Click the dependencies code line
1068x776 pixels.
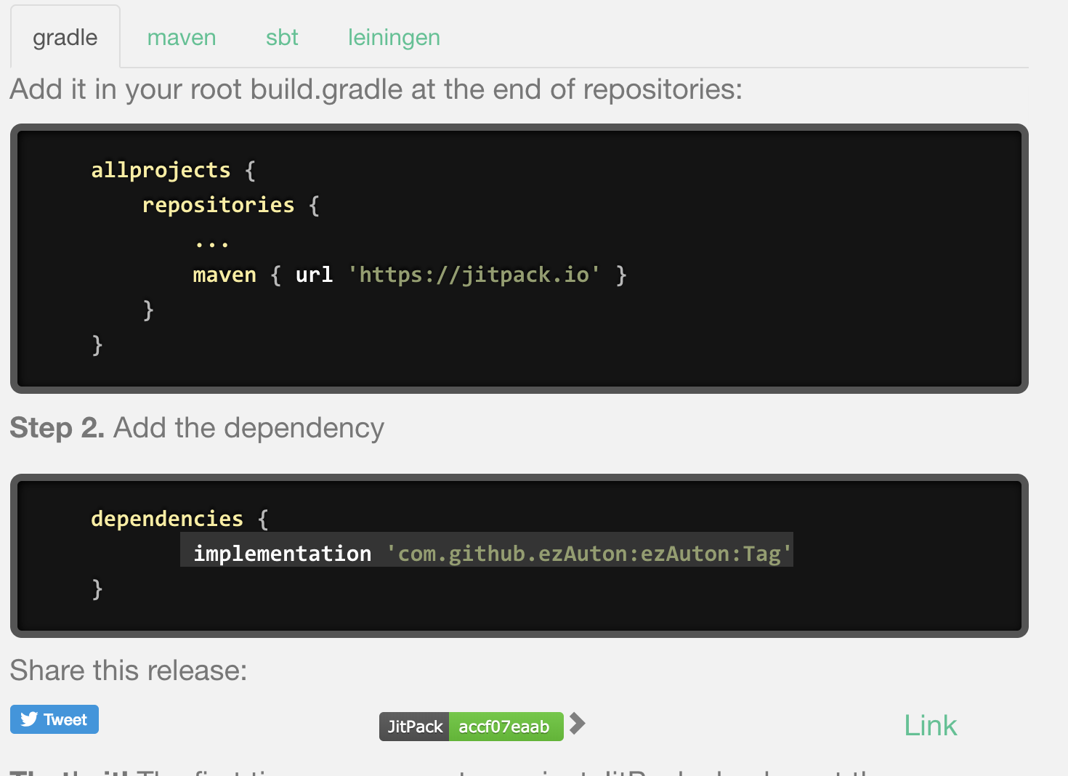pos(179,519)
